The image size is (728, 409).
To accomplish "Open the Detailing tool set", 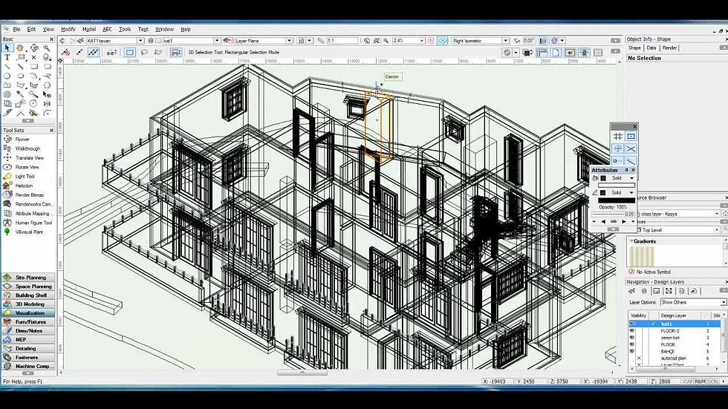I will coord(28,348).
